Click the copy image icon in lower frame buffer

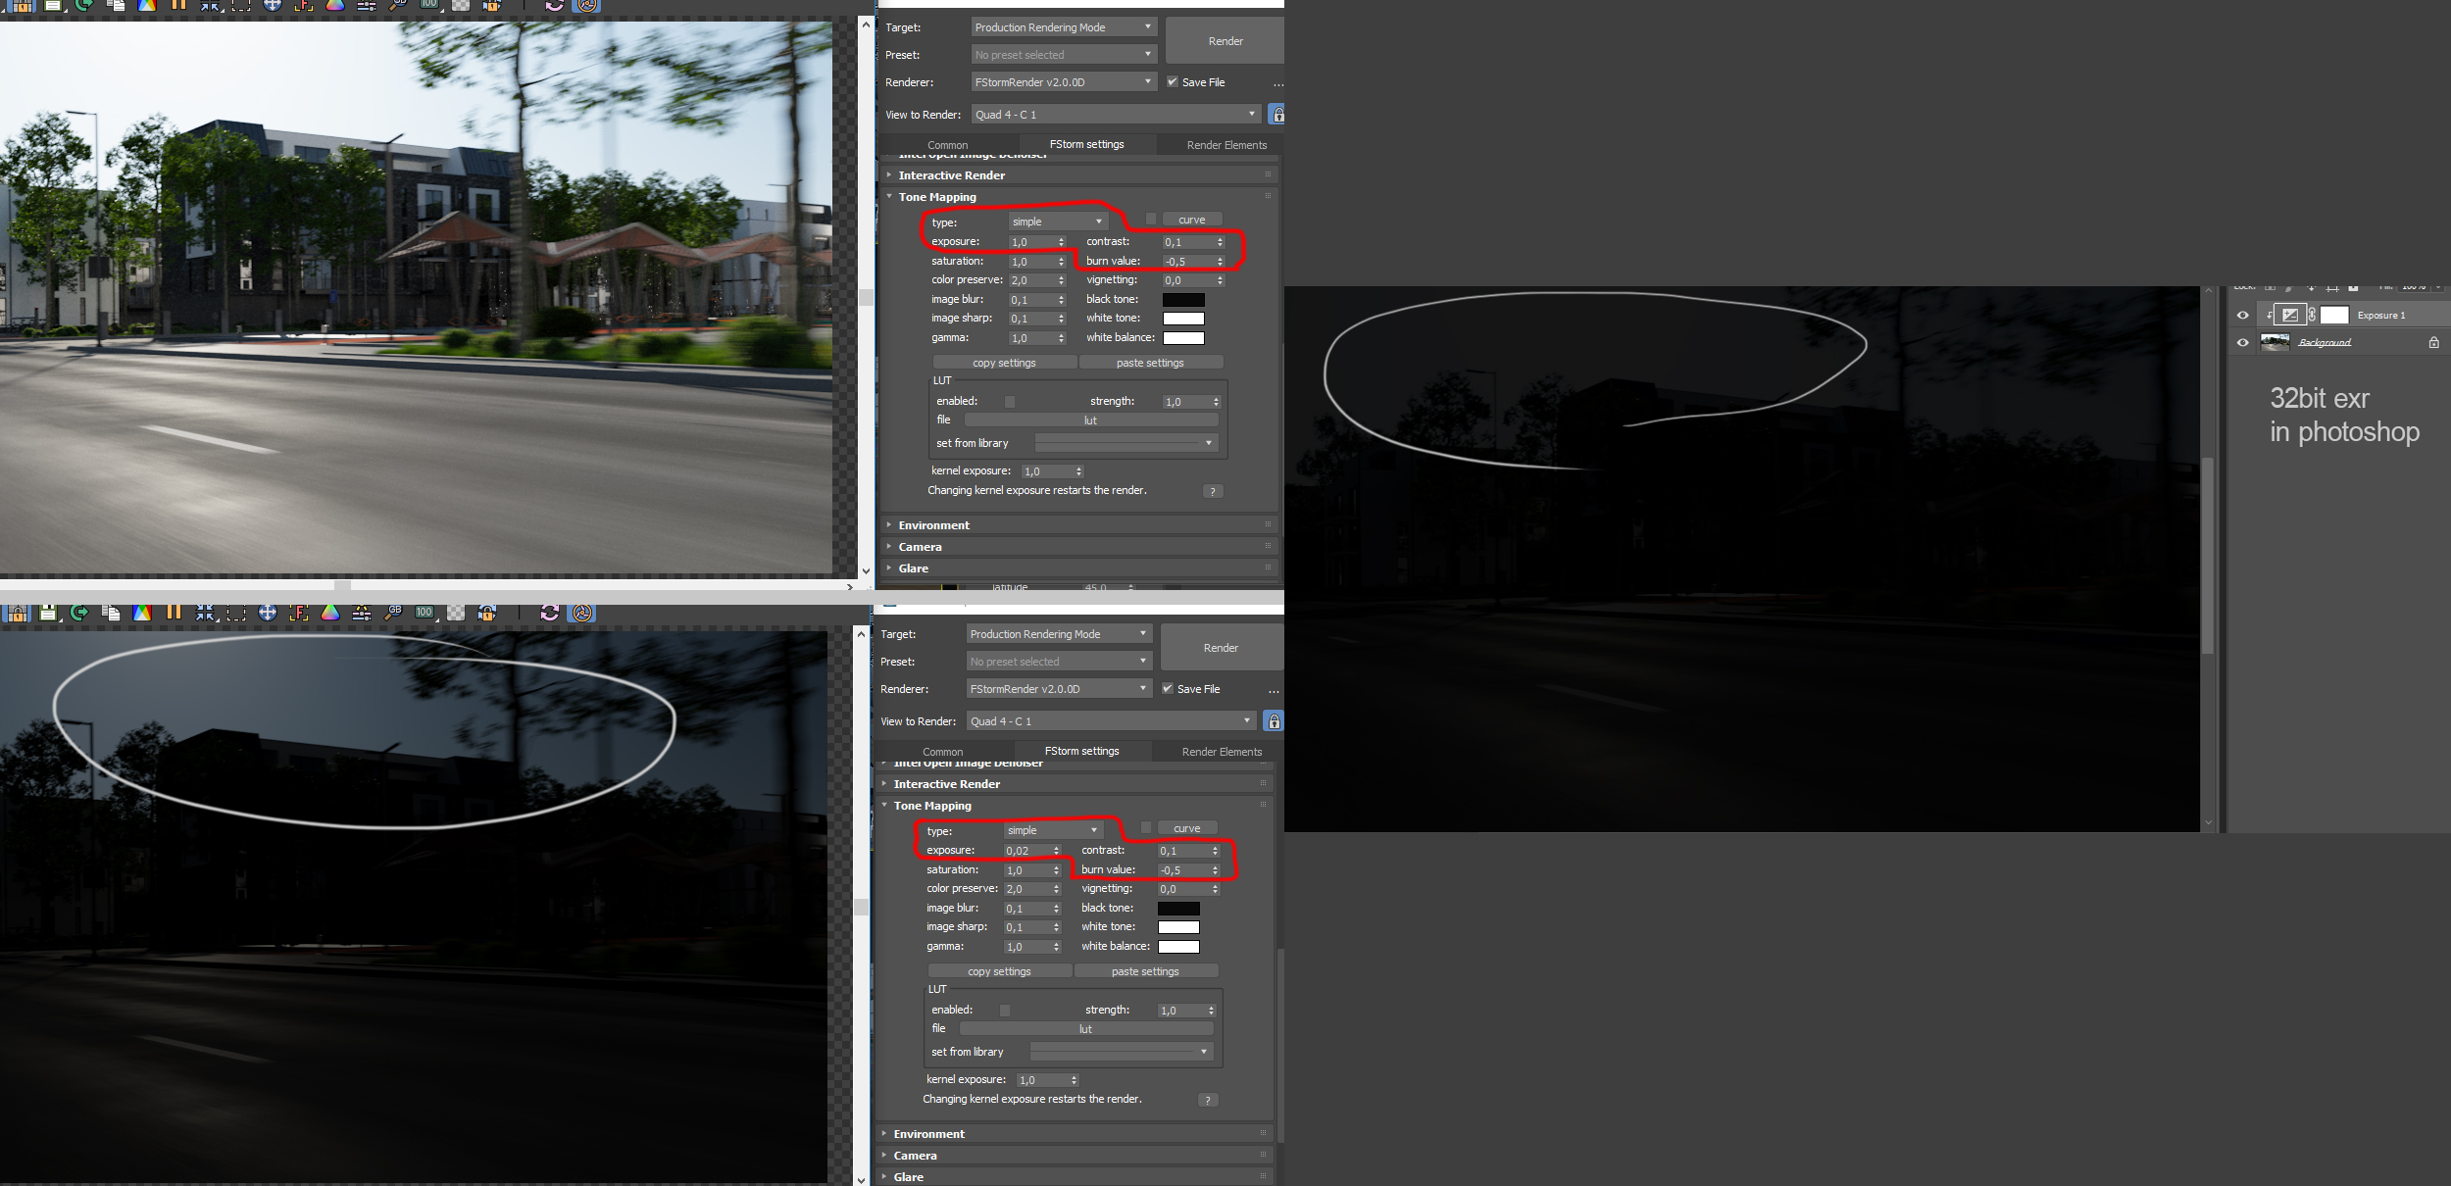point(111,613)
